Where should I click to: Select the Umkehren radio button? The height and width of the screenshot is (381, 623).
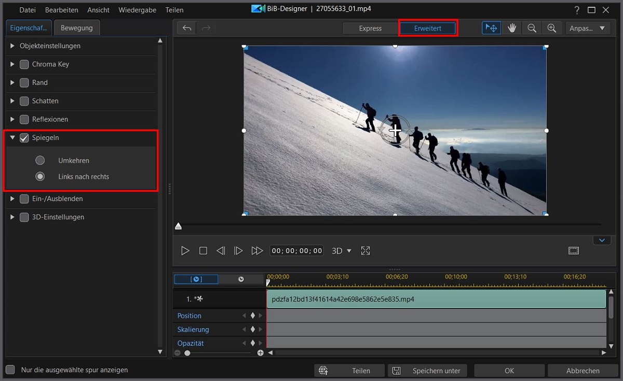click(40, 161)
